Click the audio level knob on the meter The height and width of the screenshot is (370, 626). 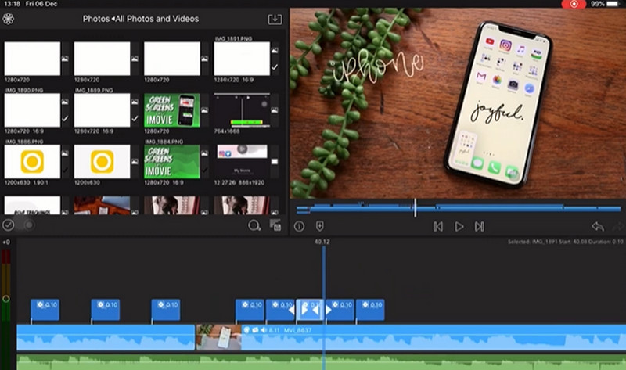click(x=6, y=299)
